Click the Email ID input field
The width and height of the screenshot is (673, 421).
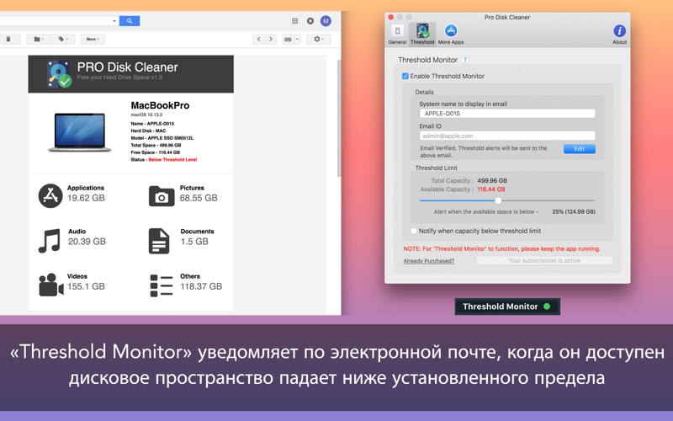tap(507, 136)
